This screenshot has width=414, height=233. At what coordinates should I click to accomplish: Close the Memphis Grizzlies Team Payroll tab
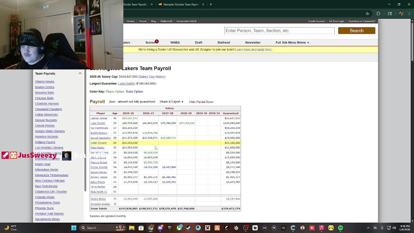(x=203, y=5)
